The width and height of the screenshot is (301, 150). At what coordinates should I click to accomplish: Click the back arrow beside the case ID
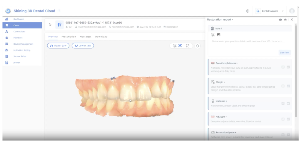50,25
